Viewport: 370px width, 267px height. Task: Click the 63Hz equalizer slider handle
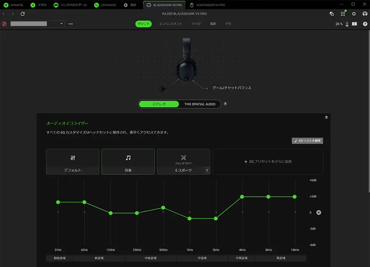click(84, 202)
